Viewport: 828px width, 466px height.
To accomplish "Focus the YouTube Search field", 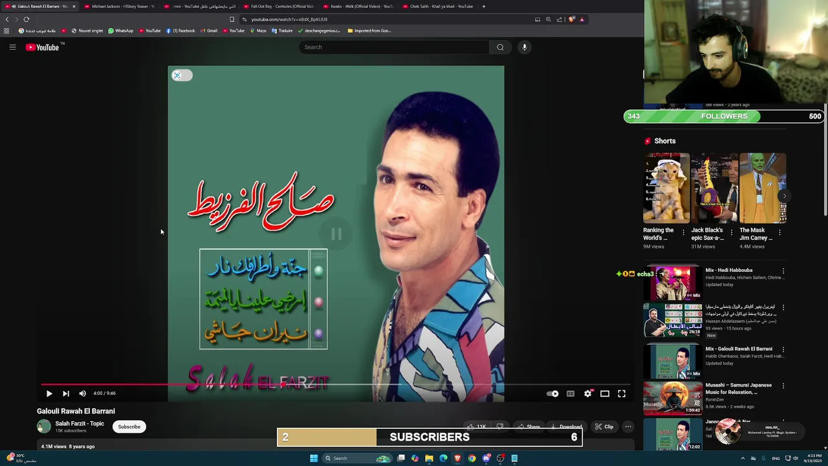I will point(395,47).
